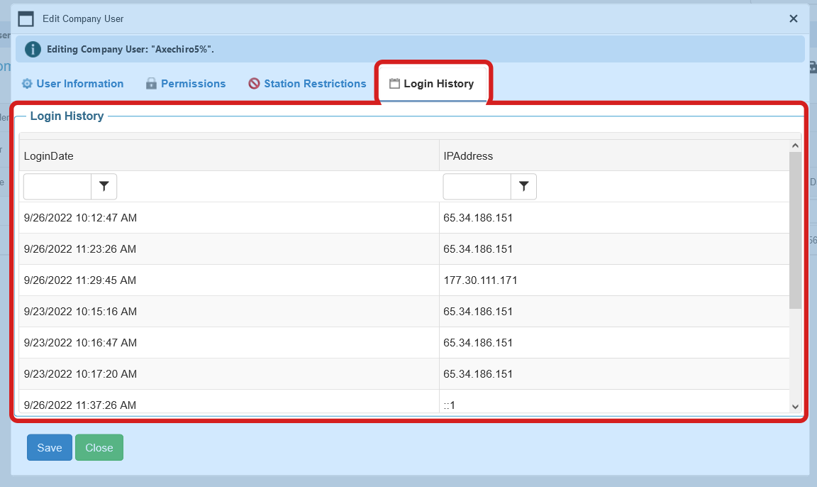This screenshot has height=487, width=817.
Task: Click the prohibition icon on Station Restrictions tab
Action: [x=253, y=83]
